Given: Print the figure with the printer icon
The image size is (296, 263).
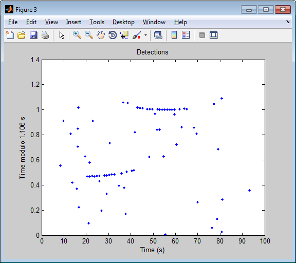Looking at the screenshot, I should pyautogui.click(x=45, y=35).
